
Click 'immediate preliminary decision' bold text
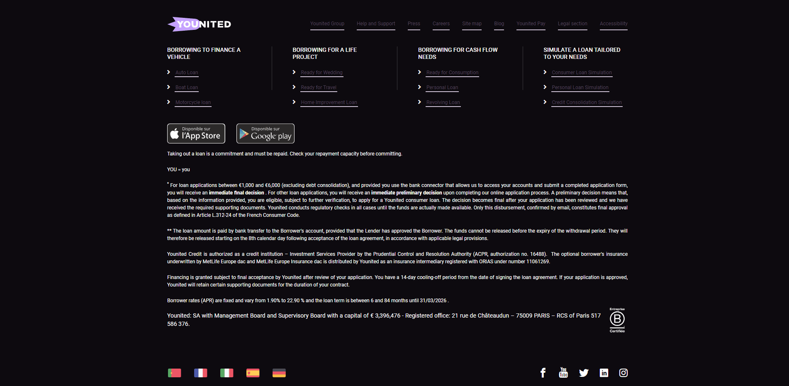[x=407, y=193]
